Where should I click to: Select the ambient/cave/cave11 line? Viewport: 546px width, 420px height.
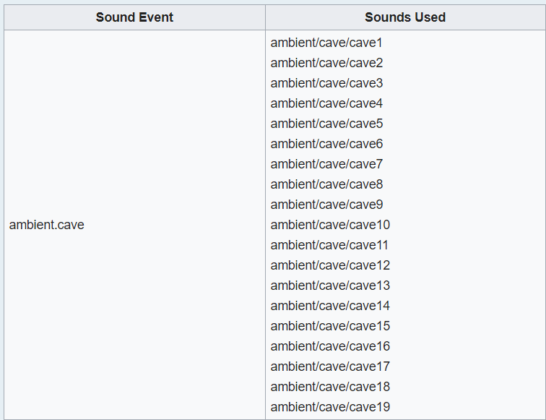click(x=330, y=245)
